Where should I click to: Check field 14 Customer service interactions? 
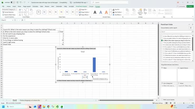(162, 57)
